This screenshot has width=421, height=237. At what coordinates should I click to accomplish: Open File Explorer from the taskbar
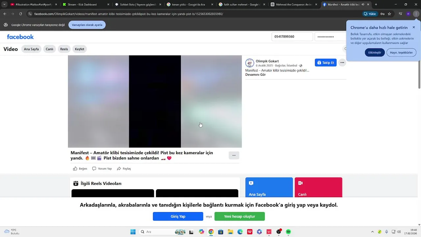[x=230, y=232]
